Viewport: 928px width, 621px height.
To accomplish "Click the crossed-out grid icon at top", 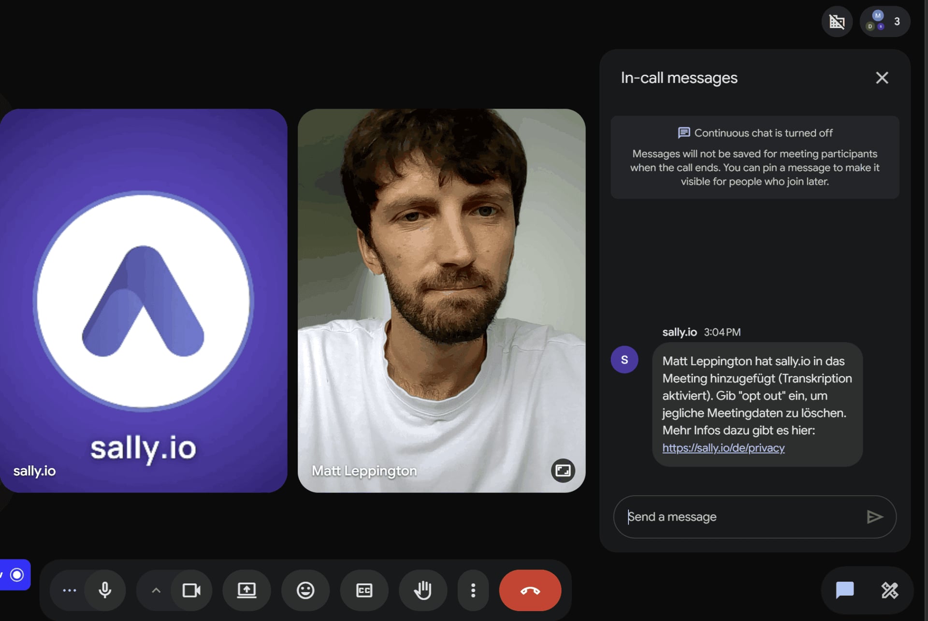I will [837, 21].
